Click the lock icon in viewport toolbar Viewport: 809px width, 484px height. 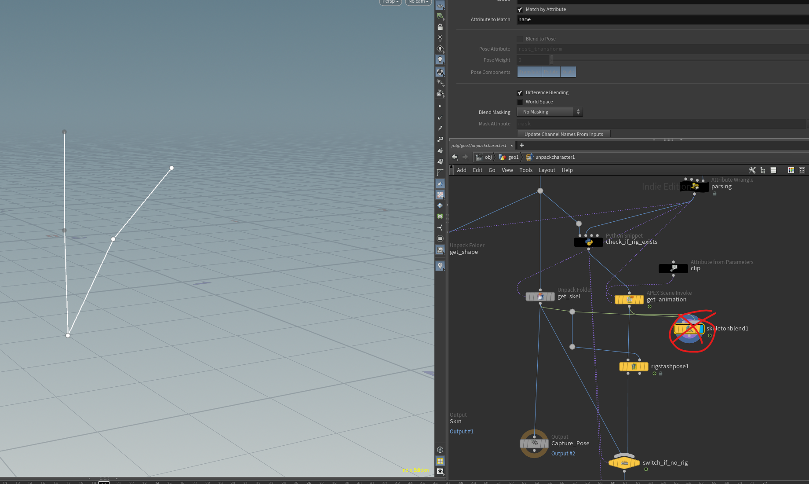(x=440, y=27)
